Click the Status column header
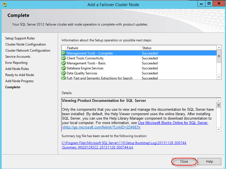This screenshot has width=226, height=169. click(x=178, y=48)
